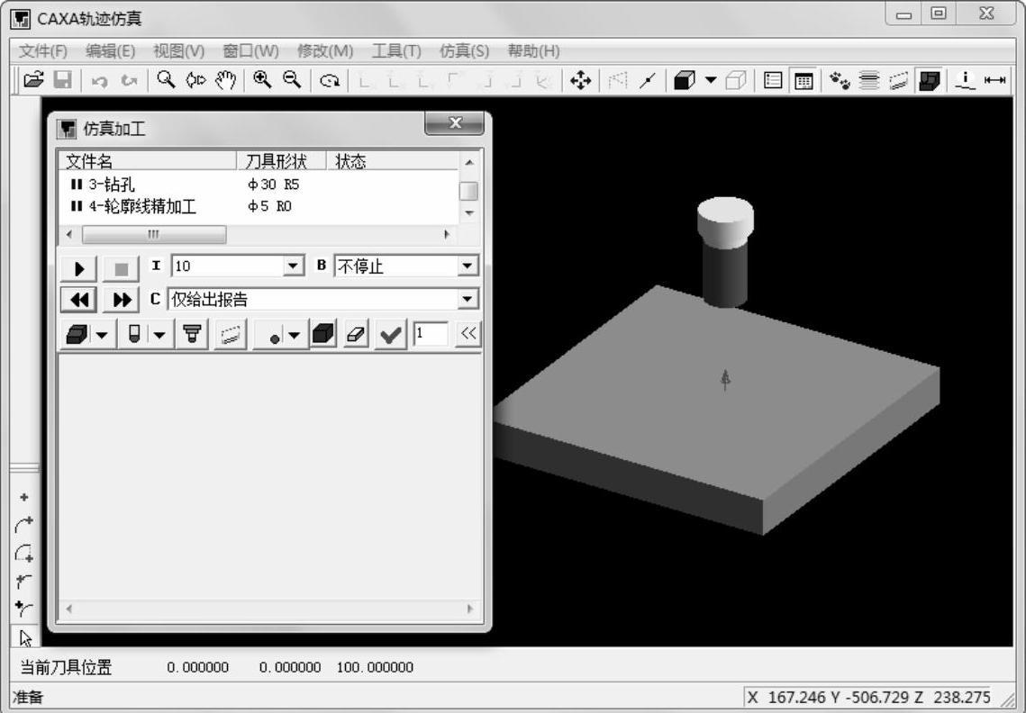Click the solid shaded cube display icon
The image size is (1026, 713).
pos(684,80)
